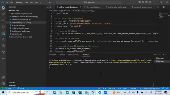Click Synchronize Changes icon in status bar
The width and height of the screenshot is (170, 95).
pyautogui.click(x=14, y=88)
